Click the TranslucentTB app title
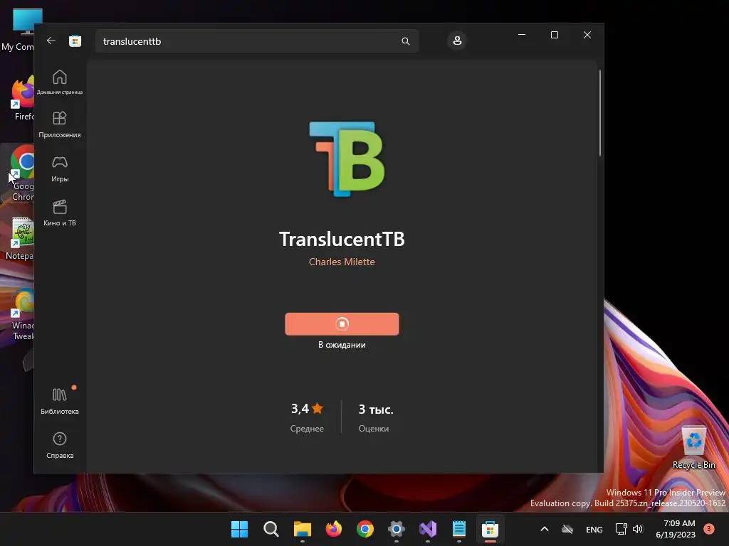 (342, 239)
